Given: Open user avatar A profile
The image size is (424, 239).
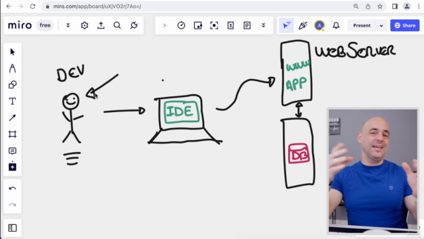Looking at the screenshot, I should click(319, 25).
